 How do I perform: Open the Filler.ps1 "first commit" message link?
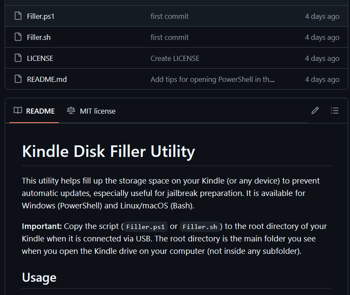pyautogui.click(x=169, y=16)
